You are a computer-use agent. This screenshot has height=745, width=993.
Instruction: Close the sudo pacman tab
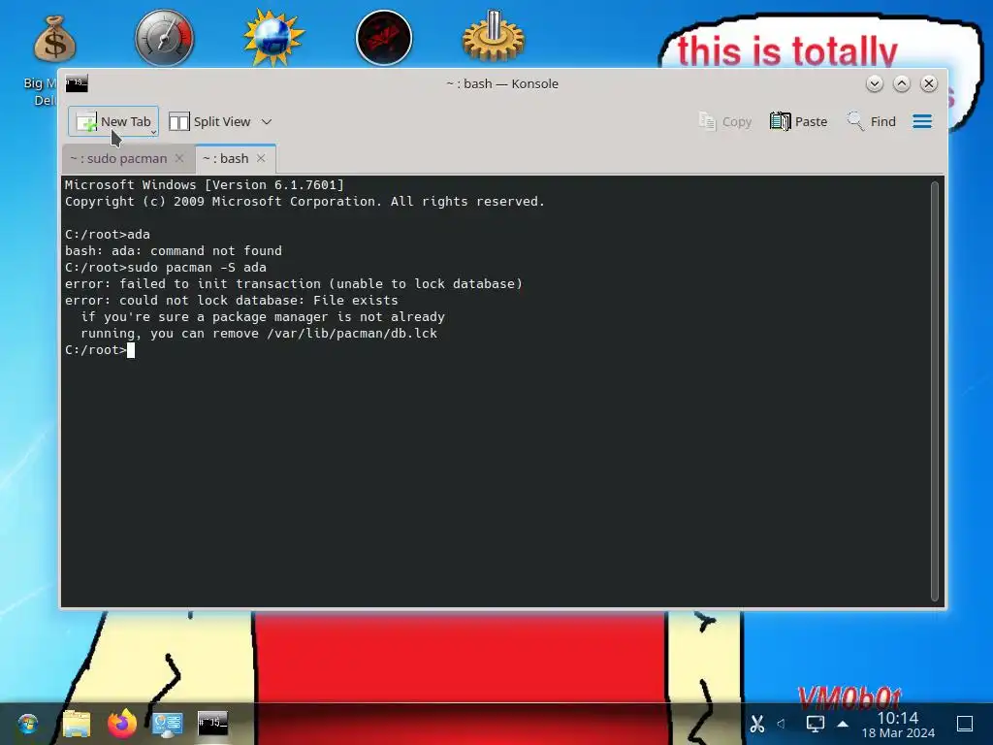point(179,158)
